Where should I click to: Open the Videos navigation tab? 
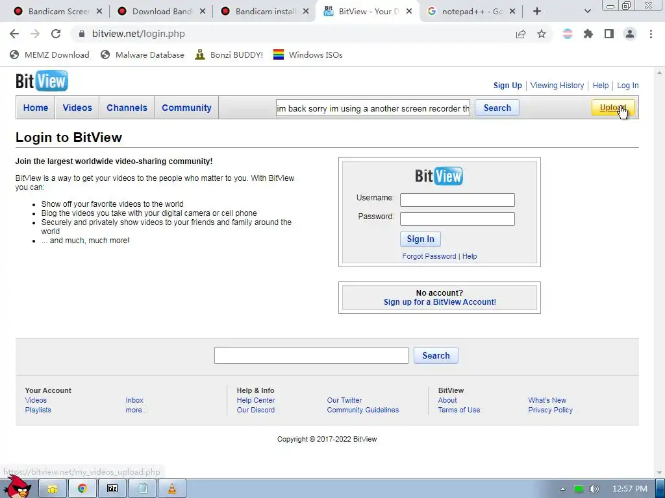click(x=77, y=108)
